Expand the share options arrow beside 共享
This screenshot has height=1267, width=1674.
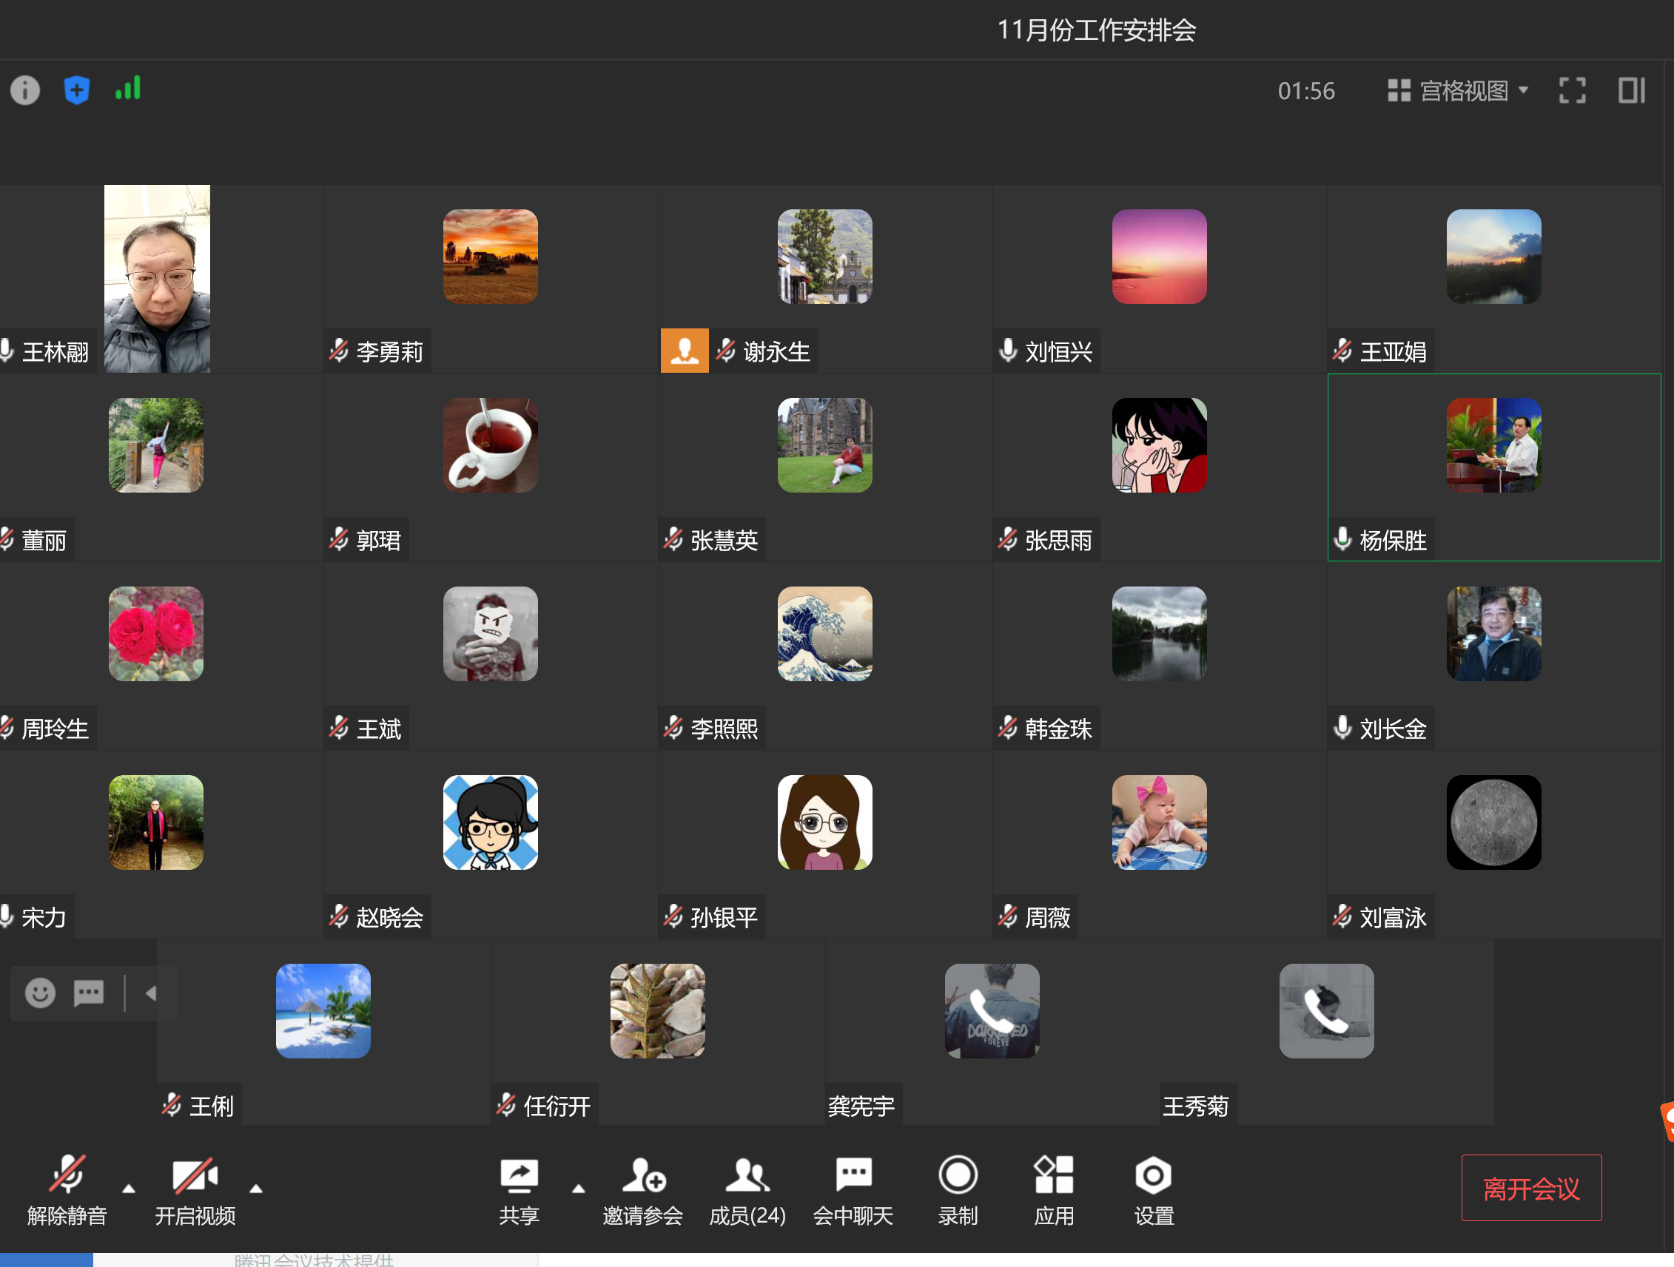click(579, 1189)
